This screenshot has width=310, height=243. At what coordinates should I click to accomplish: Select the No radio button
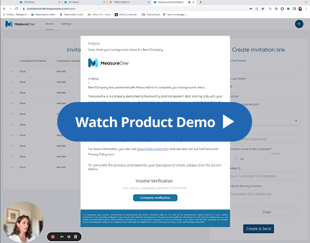(x=236, y=159)
